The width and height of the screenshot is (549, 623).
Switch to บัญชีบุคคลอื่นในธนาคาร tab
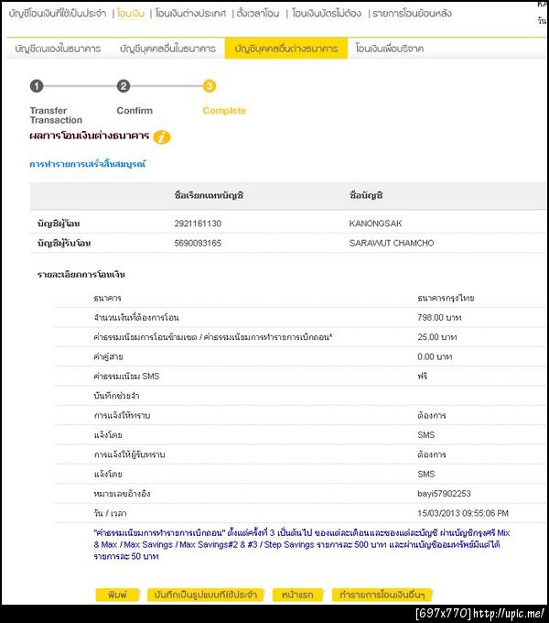[167, 49]
